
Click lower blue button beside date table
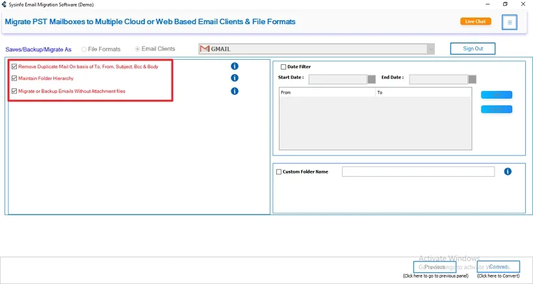click(497, 109)
